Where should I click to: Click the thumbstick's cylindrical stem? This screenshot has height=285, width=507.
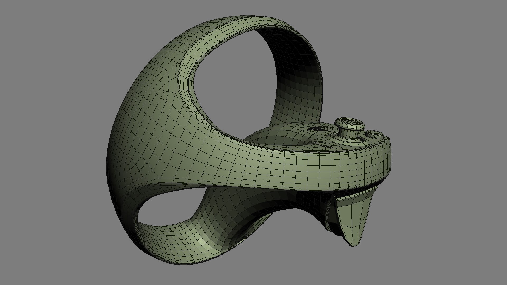point(349,134)
